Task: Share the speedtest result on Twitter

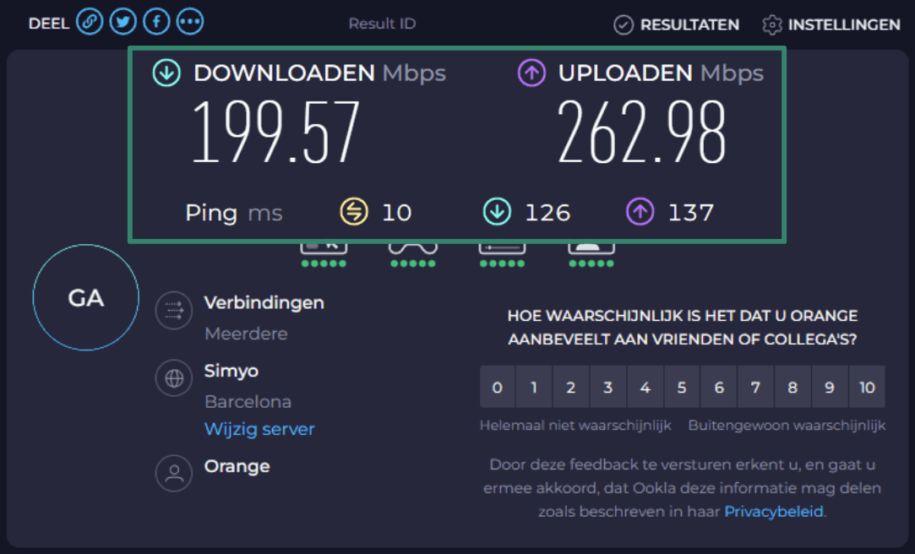Action: click(x=123, y=21)
